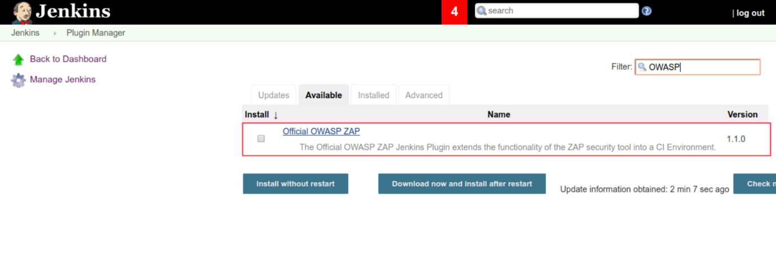
Task: Focus the Filter field containing OWASP
Action: pyautogui.click(x=698, y=67)
